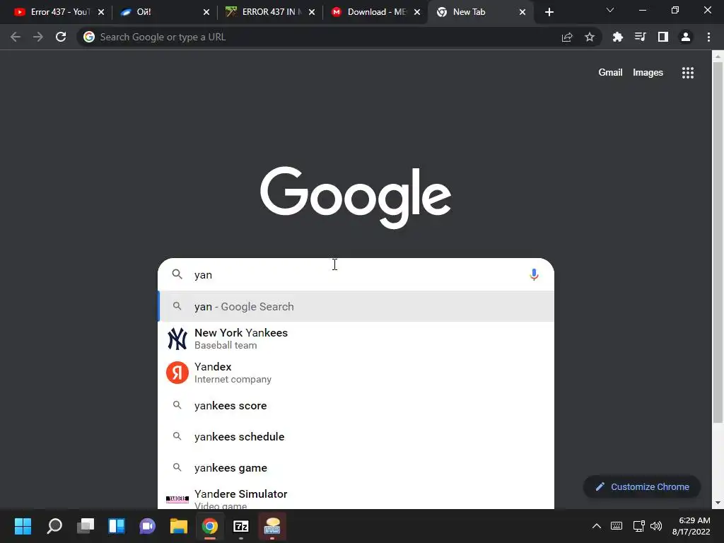This screenshot has height=543, width=724.
Task: Start voice search with microphone icon
Action: click(x=534, y=275)
